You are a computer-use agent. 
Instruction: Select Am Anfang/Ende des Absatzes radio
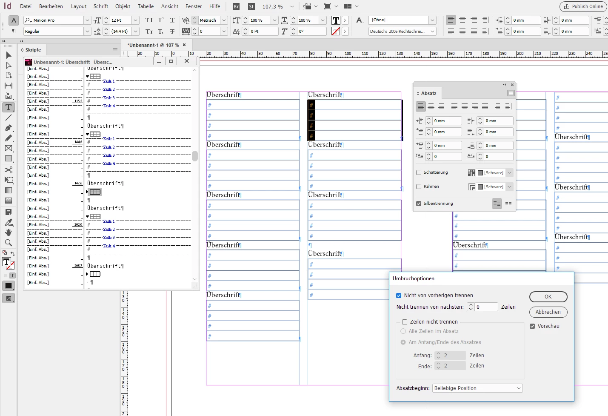click(403, 342)
